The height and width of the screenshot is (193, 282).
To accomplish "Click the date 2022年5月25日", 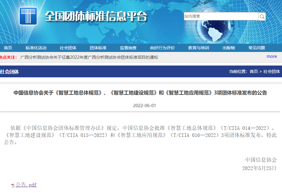I will 259,168.
